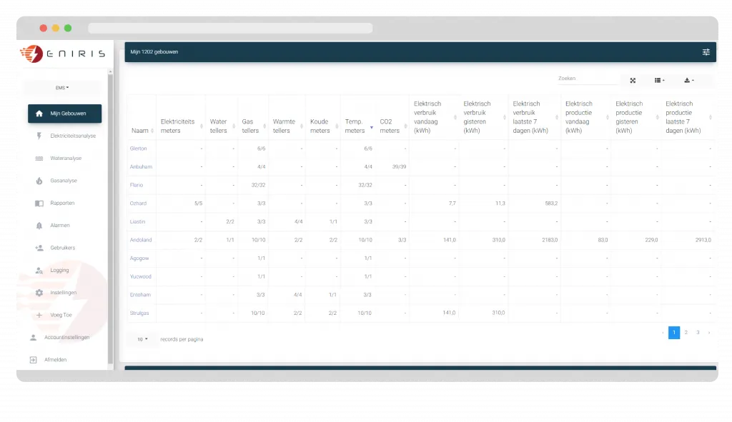
Task: Open the Aridsland building details
Action: [x=142, y=240]
